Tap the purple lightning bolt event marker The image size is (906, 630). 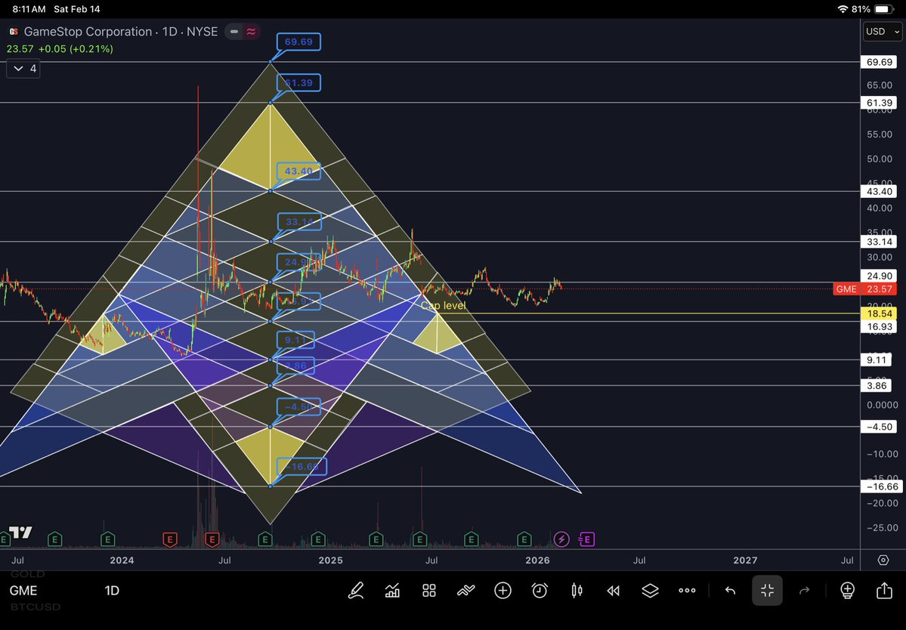click(561, 539)
